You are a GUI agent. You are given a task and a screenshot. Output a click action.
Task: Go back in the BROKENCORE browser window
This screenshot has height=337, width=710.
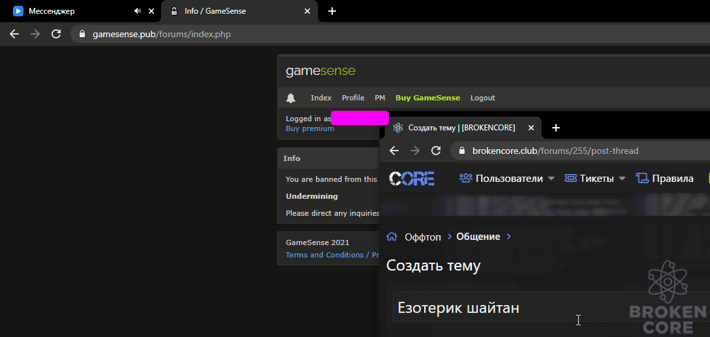click(394, 151)
